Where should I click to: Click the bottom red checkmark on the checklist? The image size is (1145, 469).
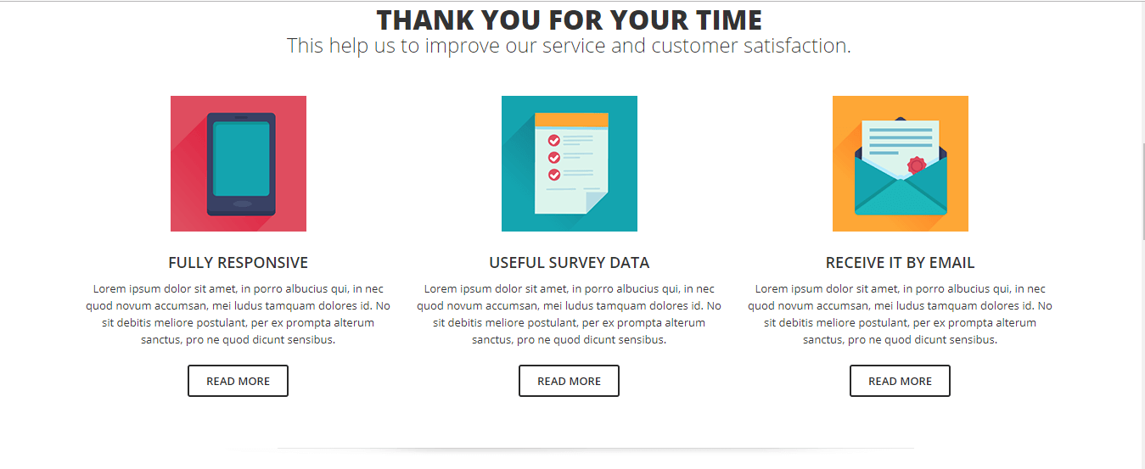coord(554,175)
